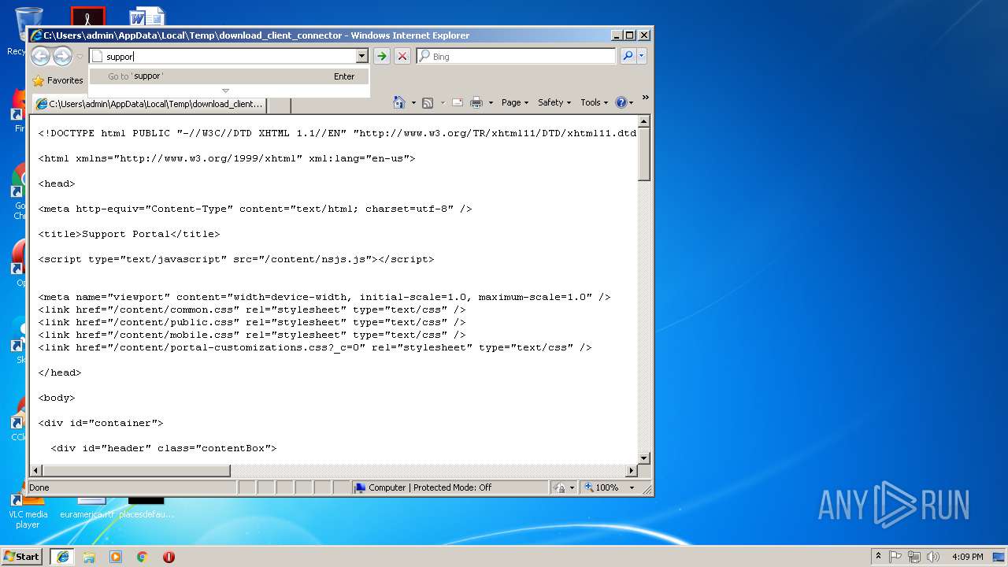This screenshot has height=567, width=1008.
Task: Open the VLC media player desktop shortcut
Action: point(28,510)
